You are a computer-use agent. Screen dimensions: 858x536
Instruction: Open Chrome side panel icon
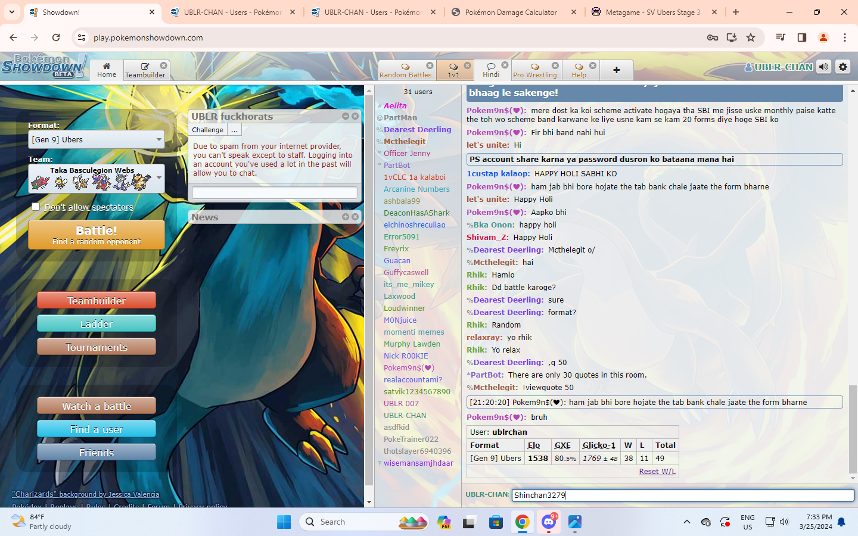(x=802, y=38)
